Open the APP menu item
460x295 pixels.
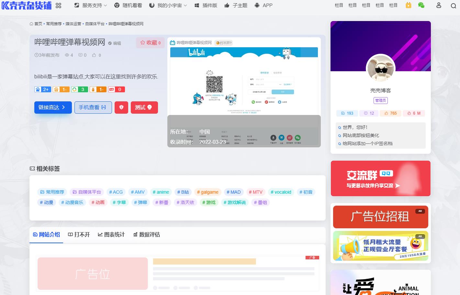(264, 6)
